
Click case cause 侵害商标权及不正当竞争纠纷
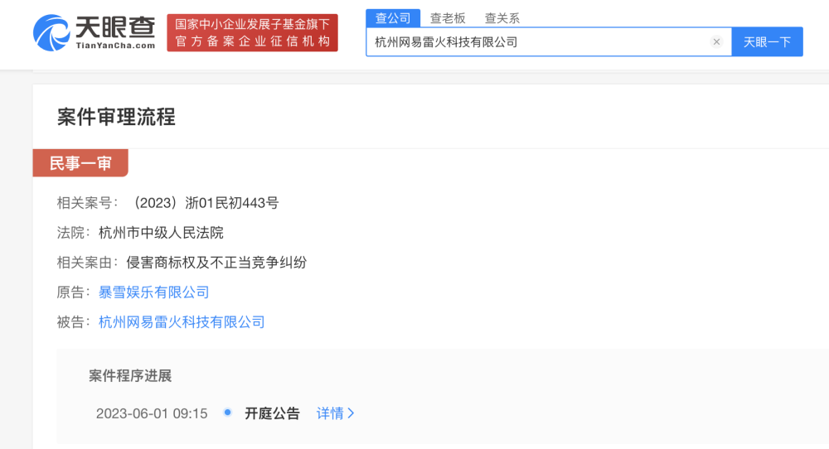click(x=216, y=263)
